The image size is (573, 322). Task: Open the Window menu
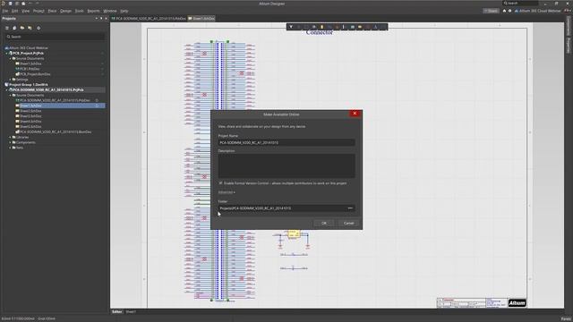109,11
